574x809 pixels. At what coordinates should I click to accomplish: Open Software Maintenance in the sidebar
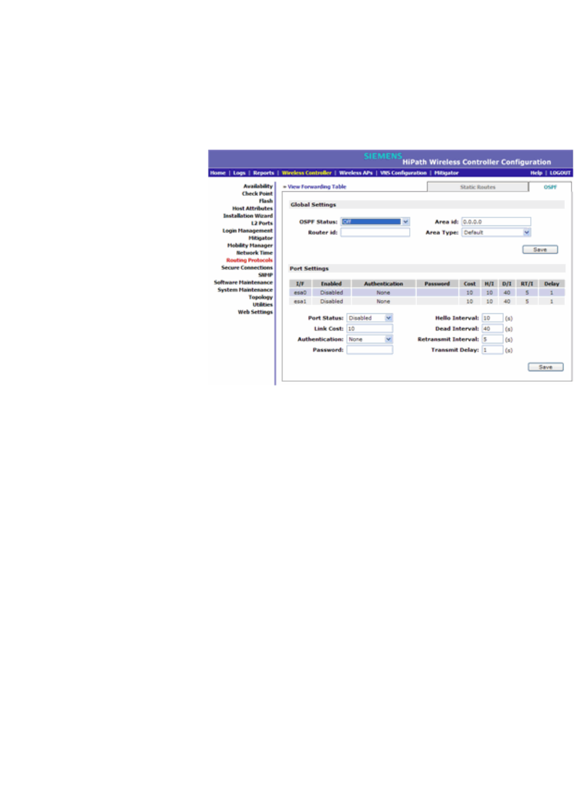243,282
